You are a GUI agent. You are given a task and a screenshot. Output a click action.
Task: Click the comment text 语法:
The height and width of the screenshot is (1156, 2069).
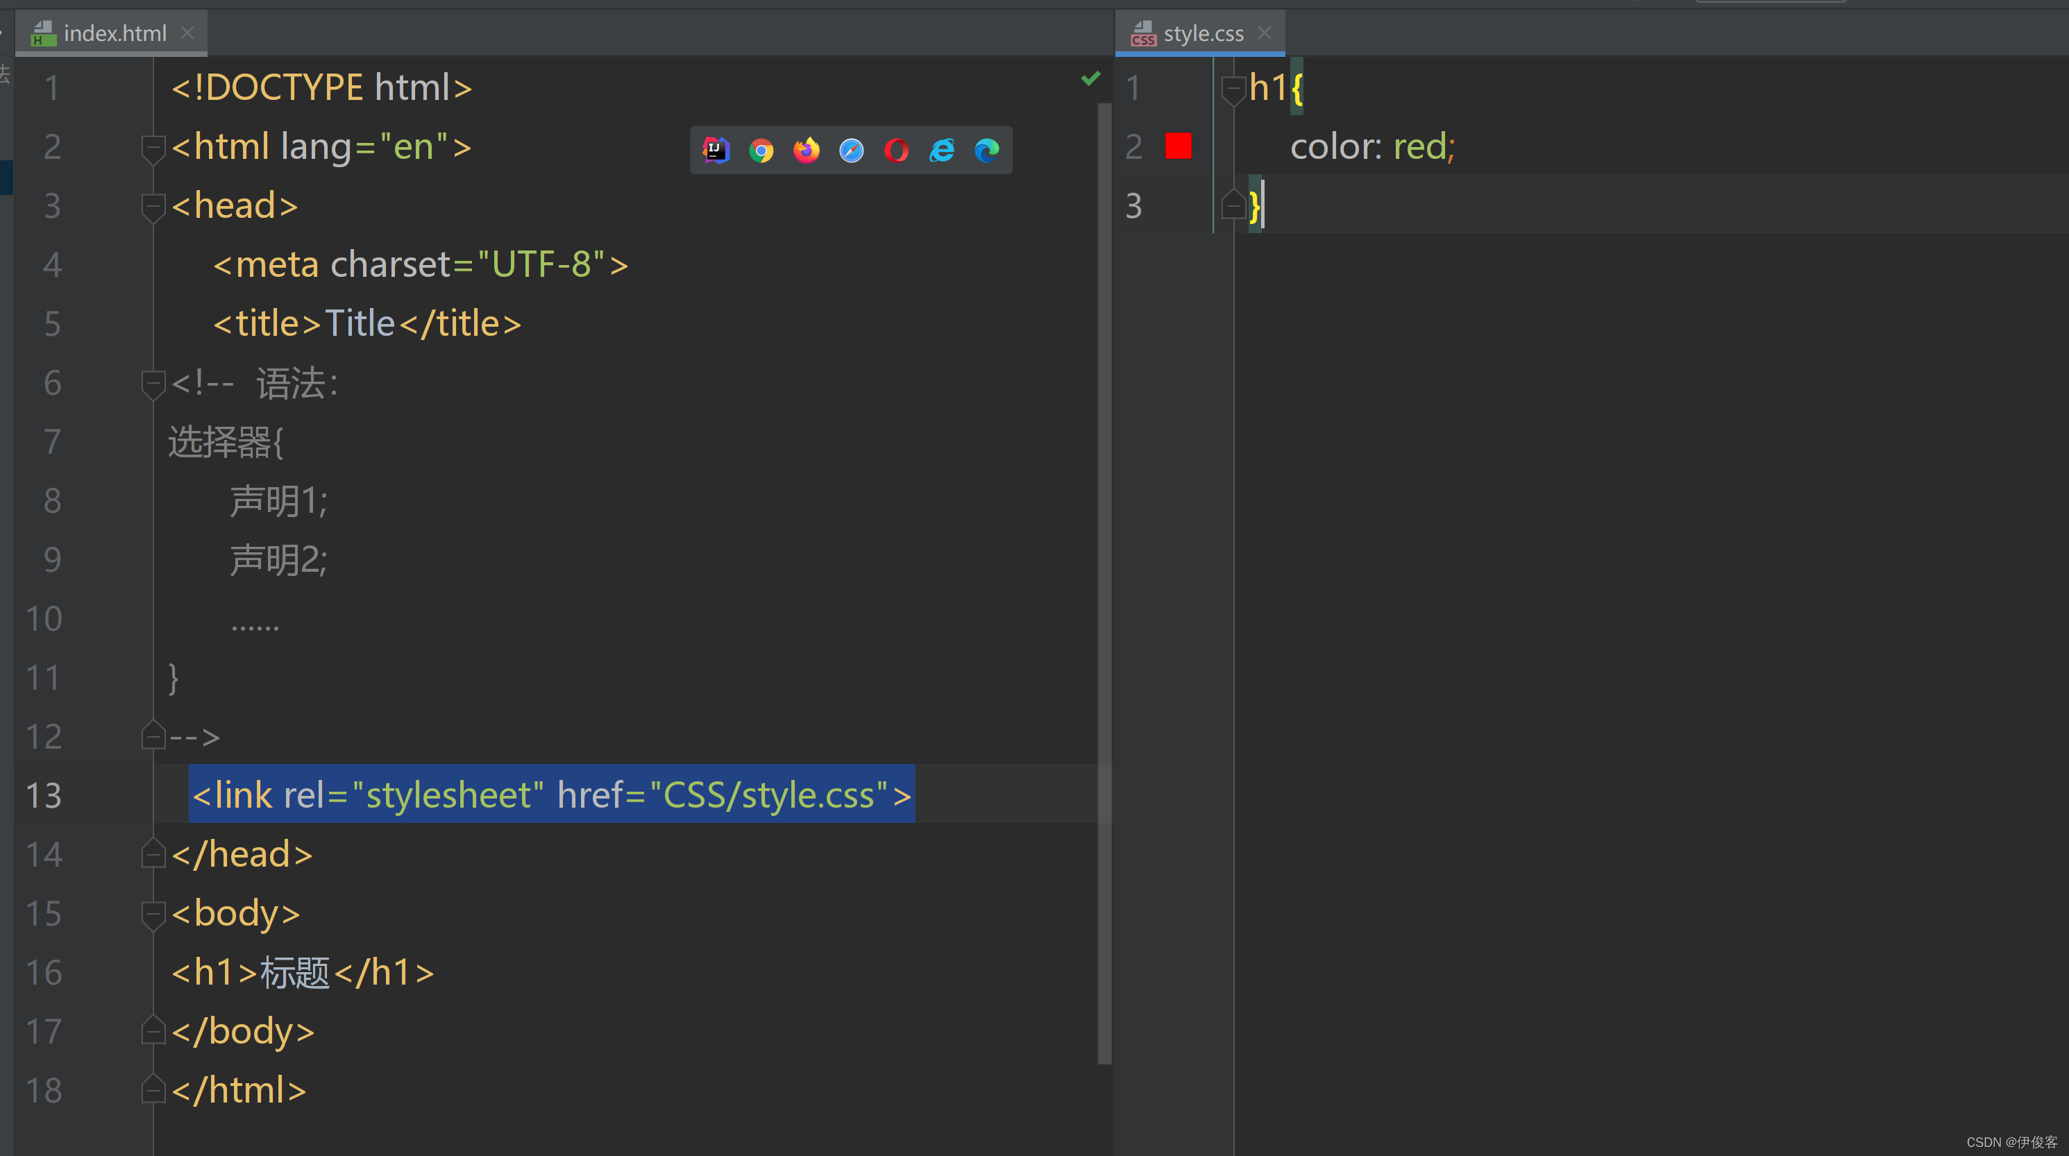click(x=297, y=384)
